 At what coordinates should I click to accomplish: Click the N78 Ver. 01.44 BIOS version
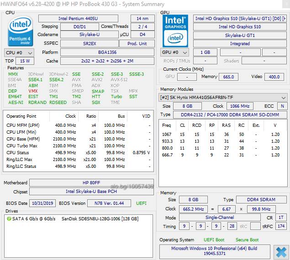pos(109,203)
